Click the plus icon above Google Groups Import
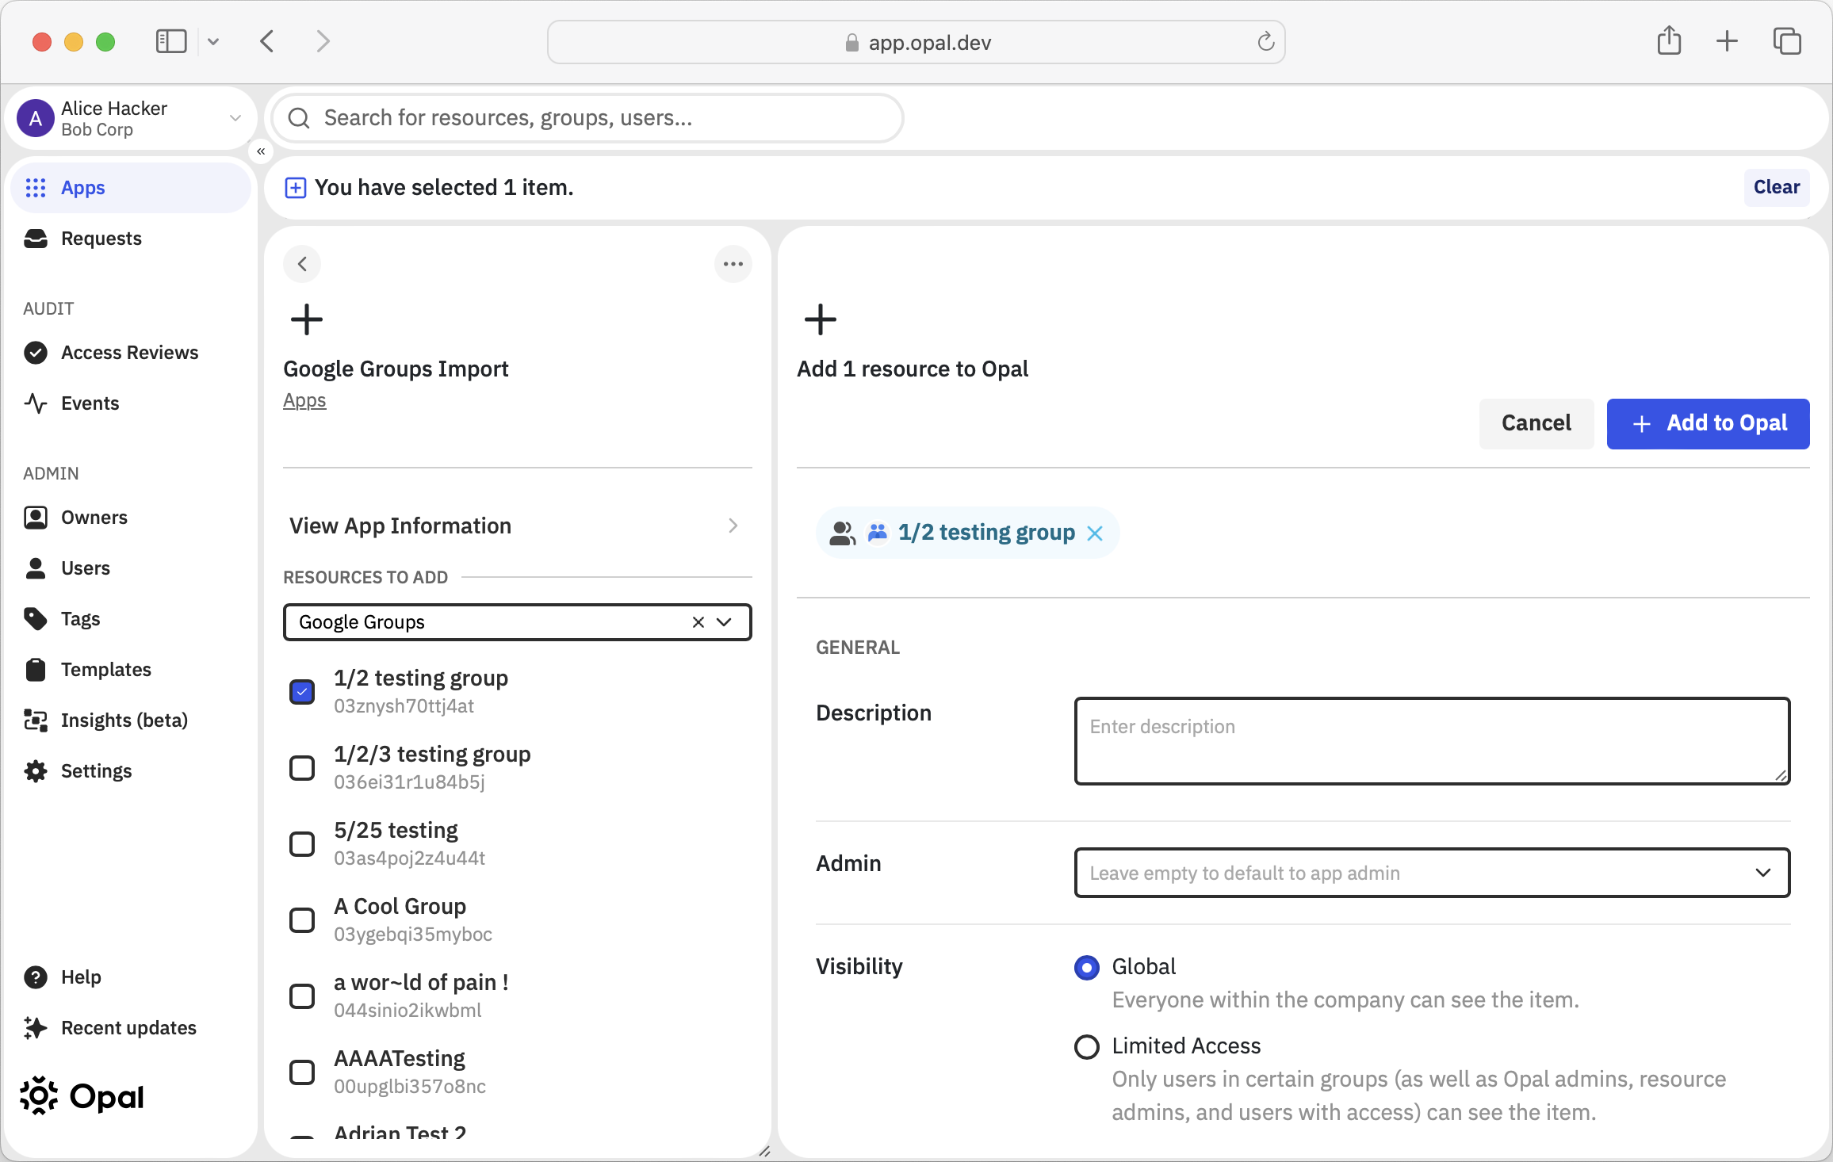Screen dimensions: 1833x1162 point(307,320)
